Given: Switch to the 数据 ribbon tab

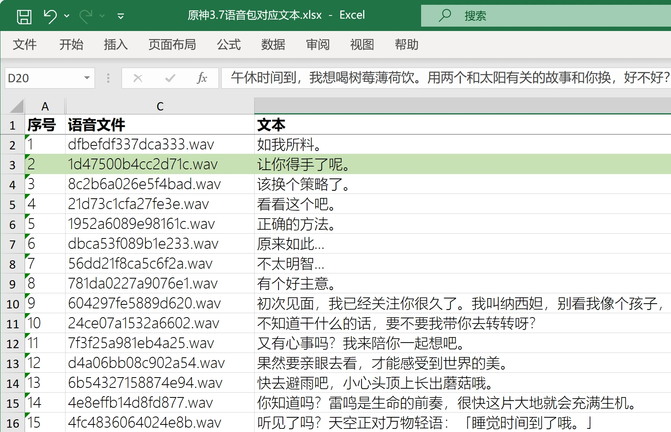Looking at the screenshot, I should (273, 45).
